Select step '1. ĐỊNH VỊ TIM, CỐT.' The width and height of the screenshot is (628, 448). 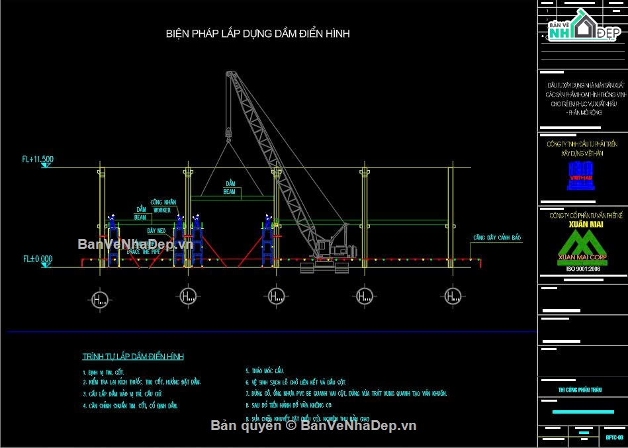coord(103,373)
